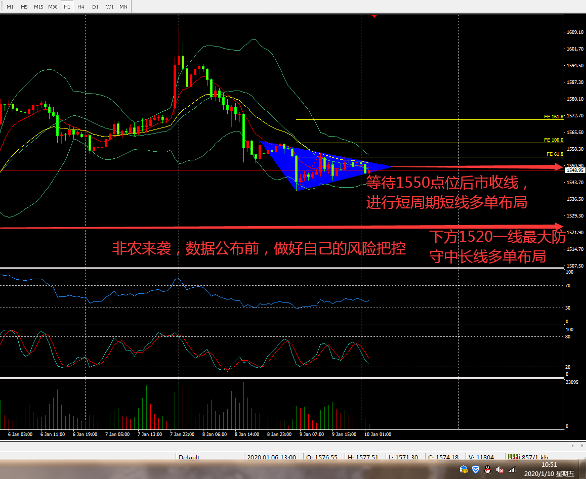Select the text '等待1550点位后市收线' annotation
Image resolution: width=586 pixels, height=479 pixels.
tap(447, 183)
